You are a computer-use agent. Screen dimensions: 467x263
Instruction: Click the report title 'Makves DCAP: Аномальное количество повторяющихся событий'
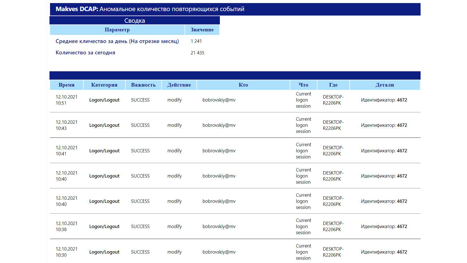pyautogui.click(x=150, y=9)
